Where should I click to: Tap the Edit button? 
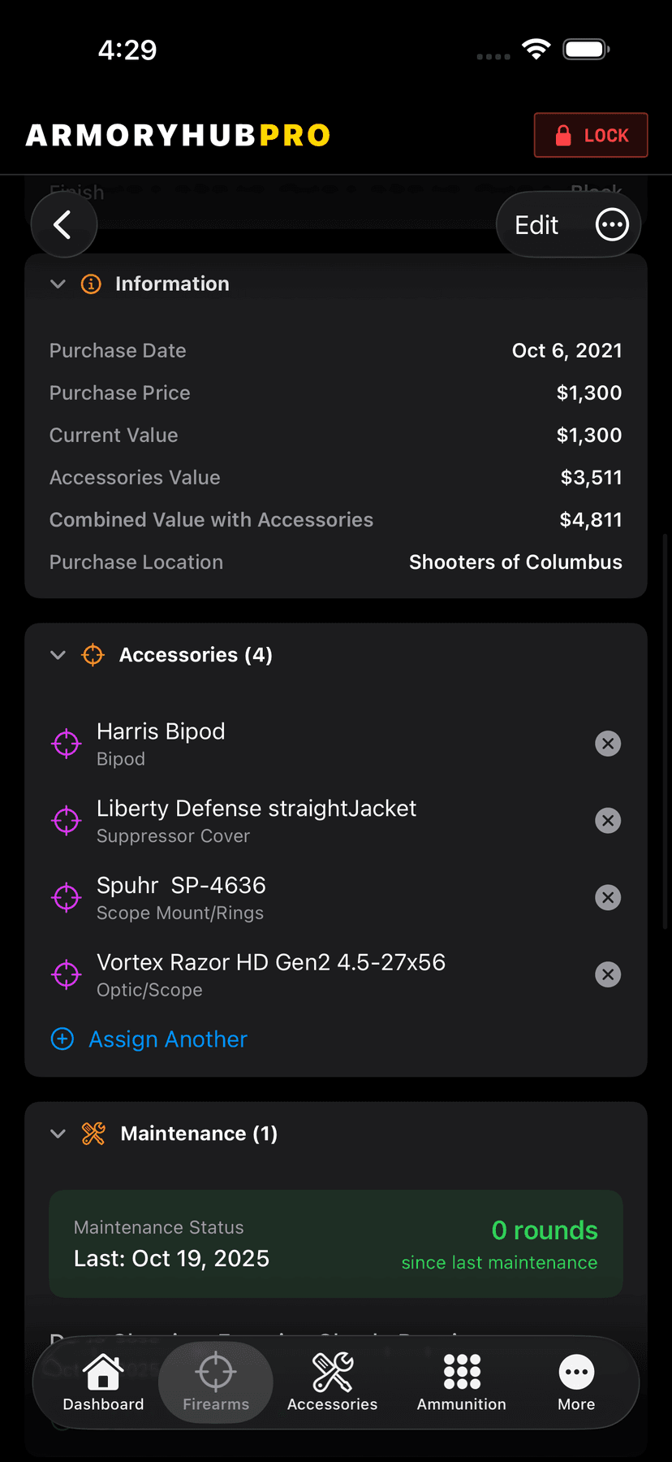[536, 225]
